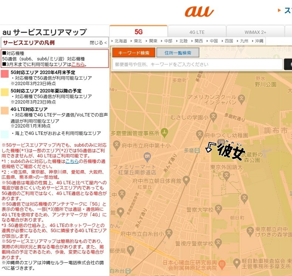Click the 多磨町 area label

point(179,80)
